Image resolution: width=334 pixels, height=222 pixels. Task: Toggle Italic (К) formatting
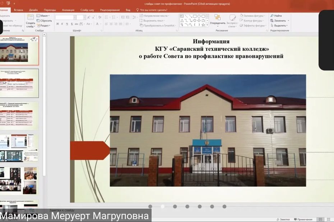point(62,24)
